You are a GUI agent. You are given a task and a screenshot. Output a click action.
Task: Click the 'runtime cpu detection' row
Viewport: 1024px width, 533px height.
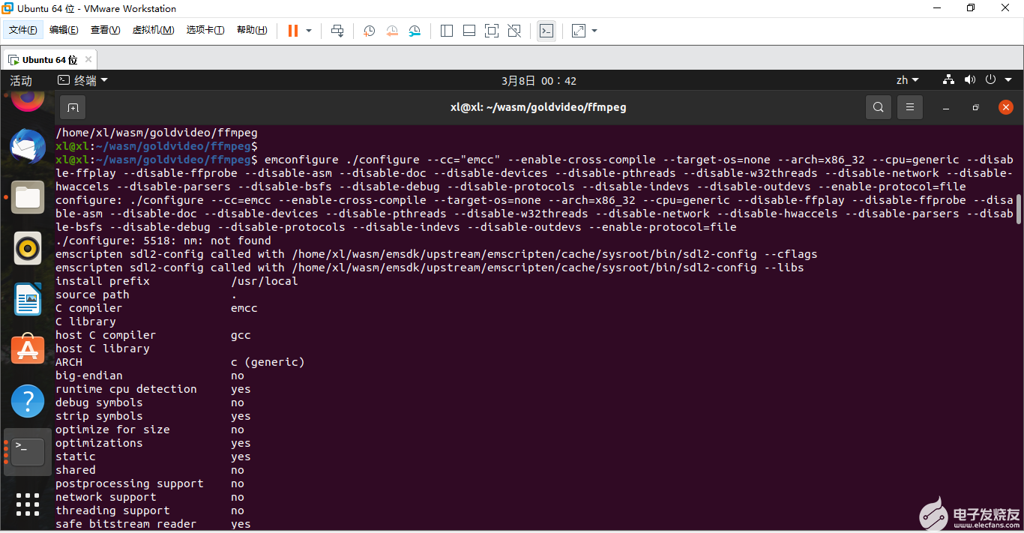click(x=153, y=389)
